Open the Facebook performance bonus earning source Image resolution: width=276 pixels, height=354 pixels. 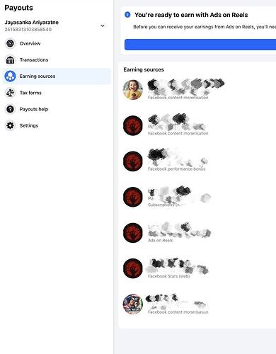(177, 161)
